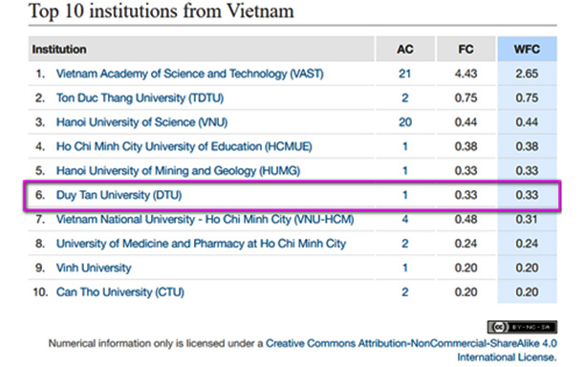Image resolution: width=585 pixels, height=367 pixels.
Task: Click the Vinh University link
Action: (94, 268)
